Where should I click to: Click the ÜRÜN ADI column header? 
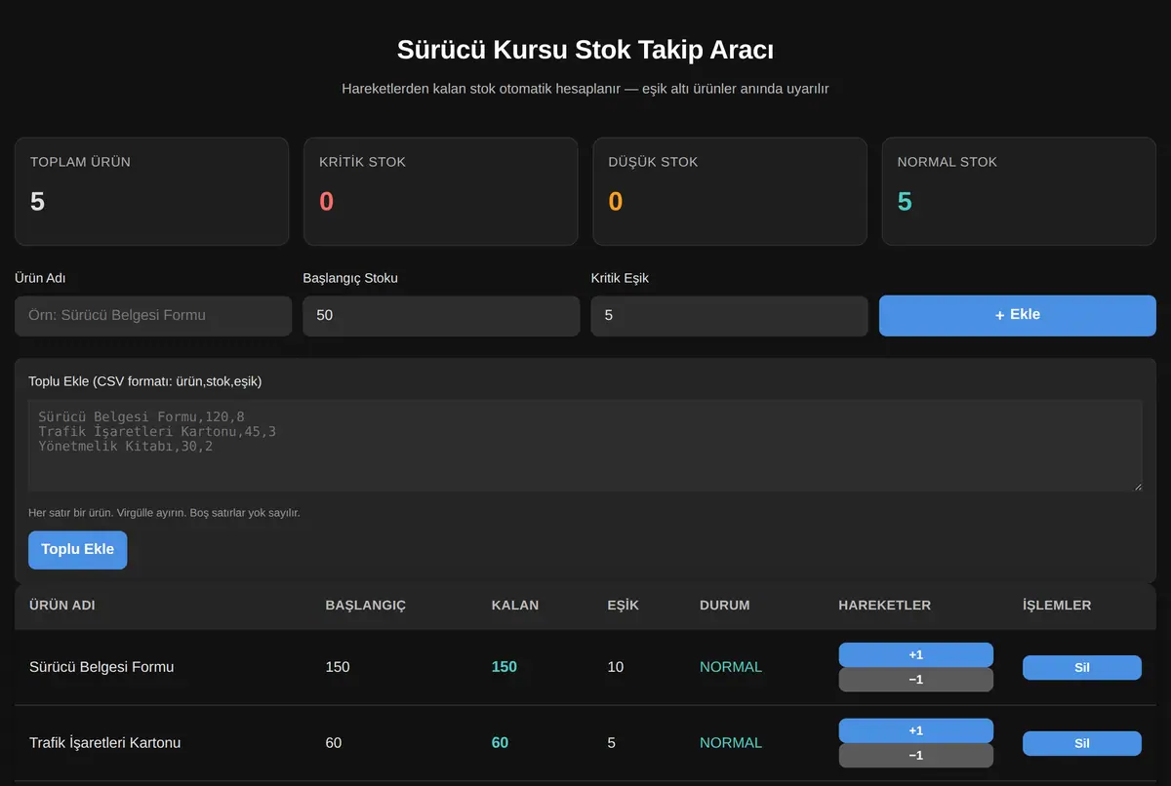click(62, 606)
